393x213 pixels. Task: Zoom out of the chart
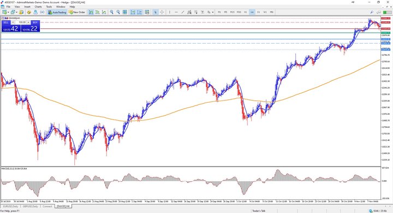click(x=118, y=12)
